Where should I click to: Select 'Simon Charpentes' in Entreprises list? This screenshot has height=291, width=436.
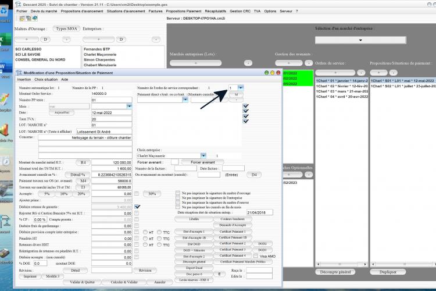[x=99, y=60]
